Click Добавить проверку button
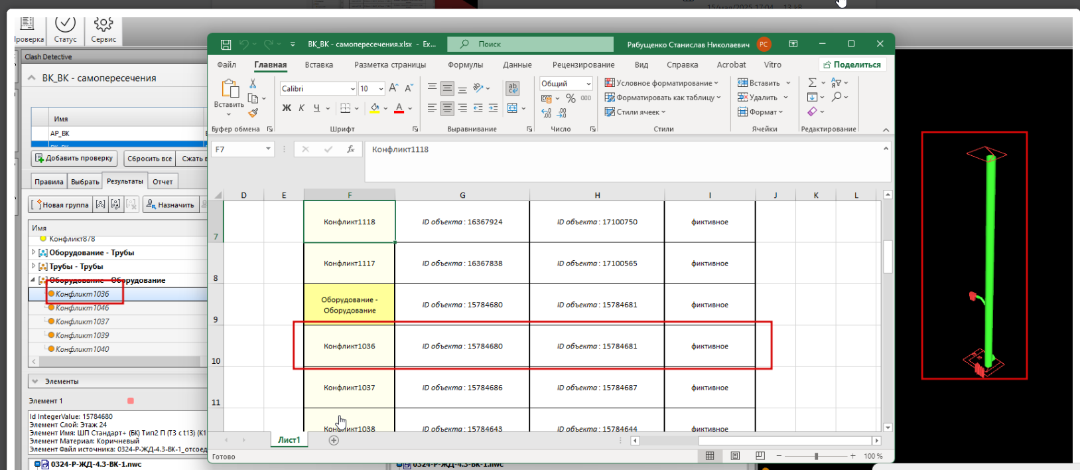 [74, 158]
